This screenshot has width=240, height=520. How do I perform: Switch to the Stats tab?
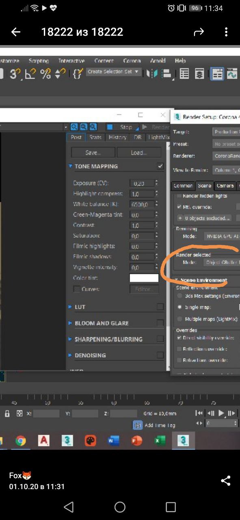pos(95,137)
